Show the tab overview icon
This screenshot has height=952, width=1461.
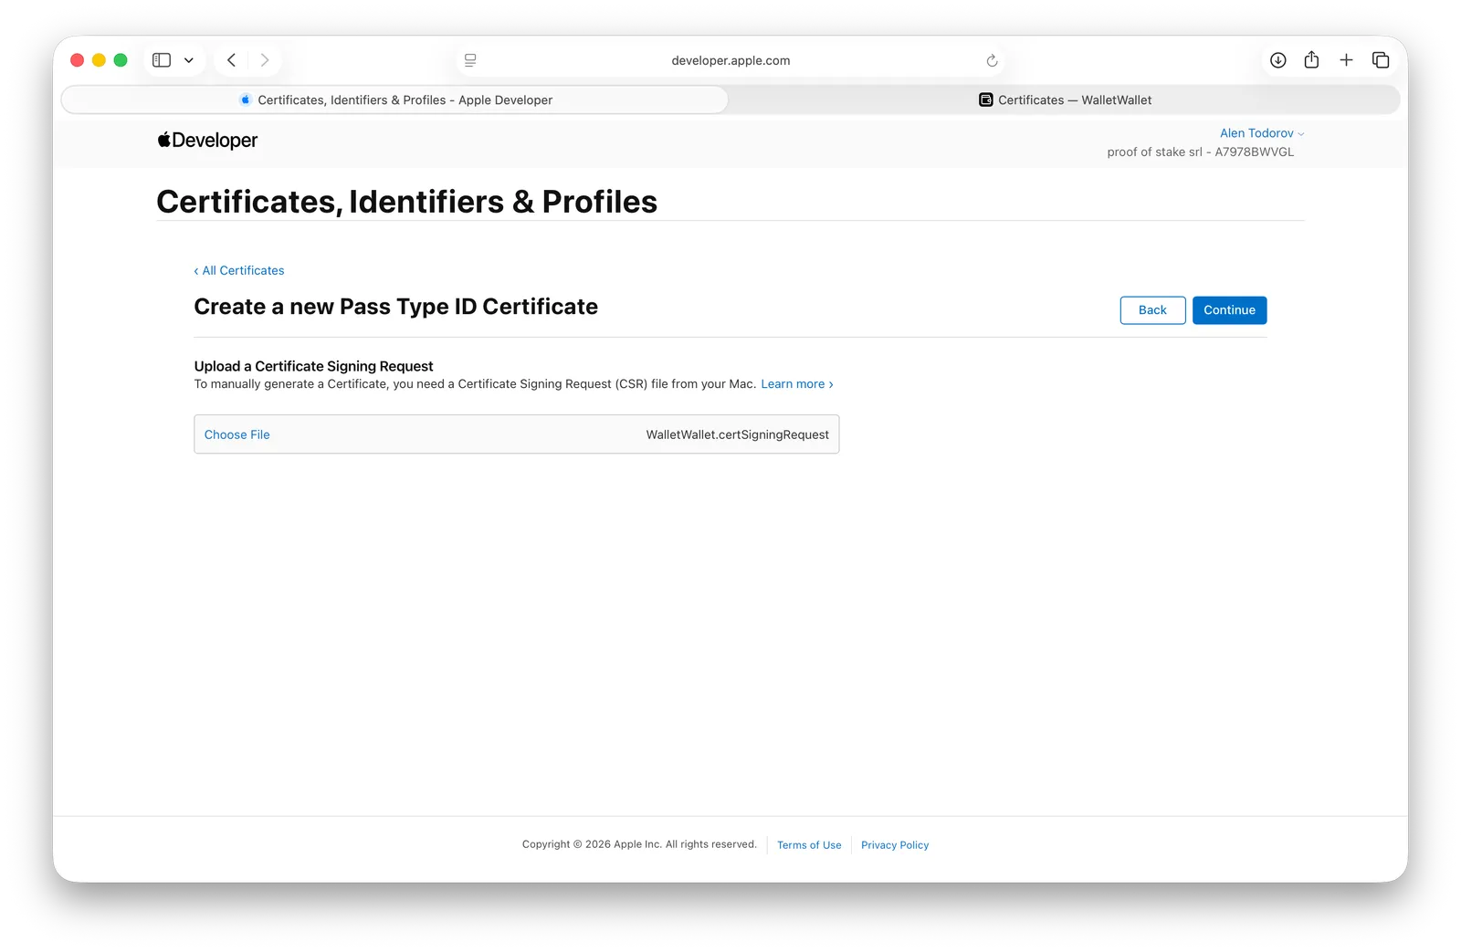[1381, 60]
